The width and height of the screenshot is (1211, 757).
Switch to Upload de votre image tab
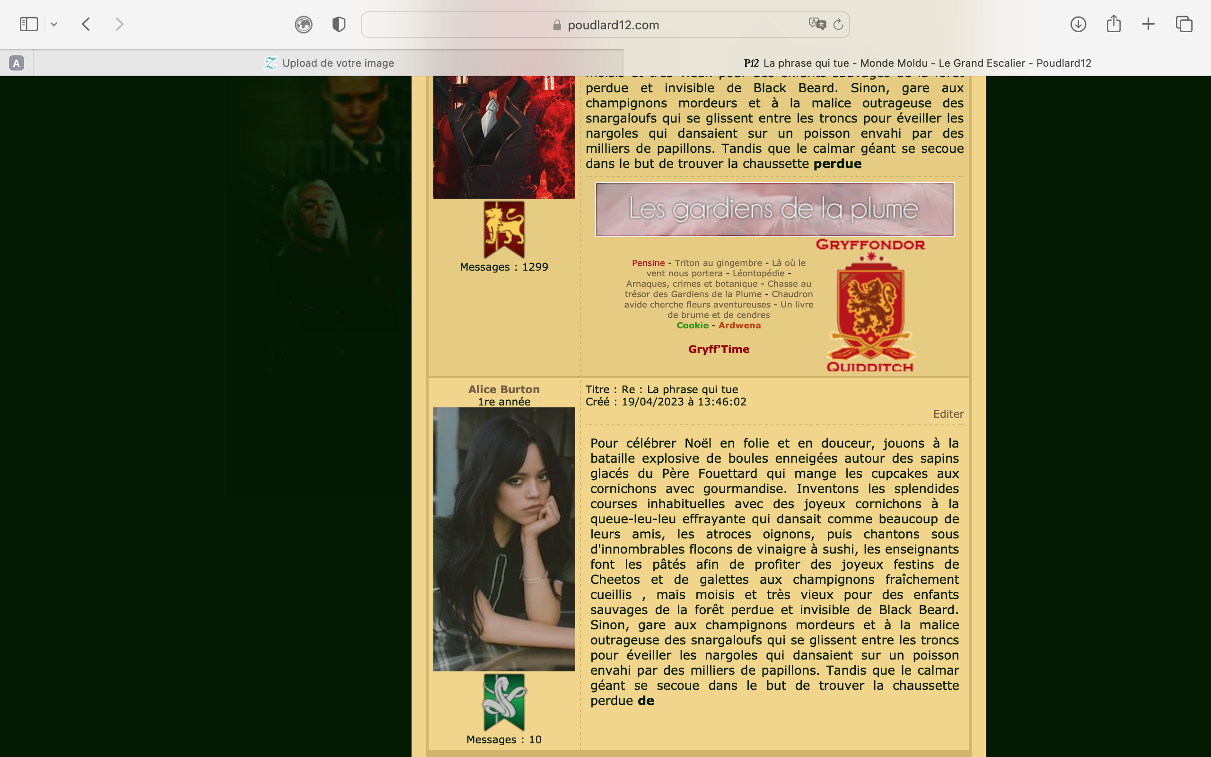(329, 63)
